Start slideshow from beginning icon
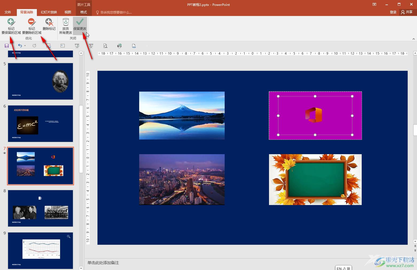 [77, 46]
